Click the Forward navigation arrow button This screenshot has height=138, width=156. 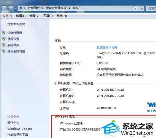point(11,8)
